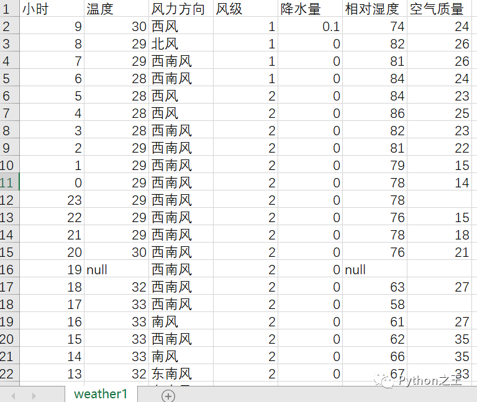The height and width of the screenshot is (402, 477).
Task: Select temperature 32 in row 17
Action: tap(117, 287)
